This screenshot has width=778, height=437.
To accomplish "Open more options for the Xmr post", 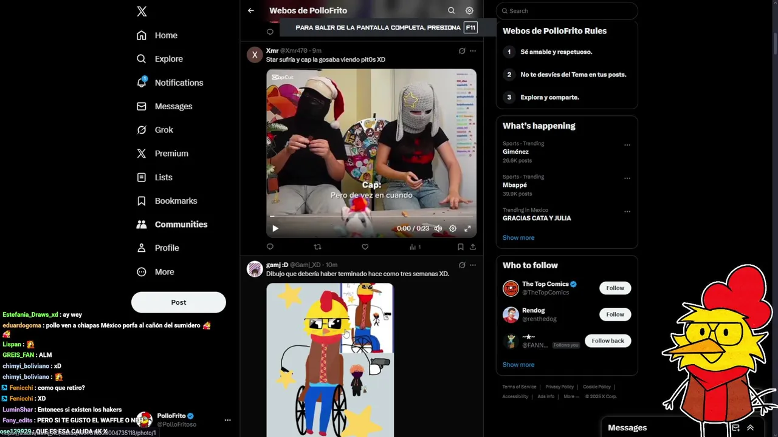I will pyautogui.click(x=473, y=51).
